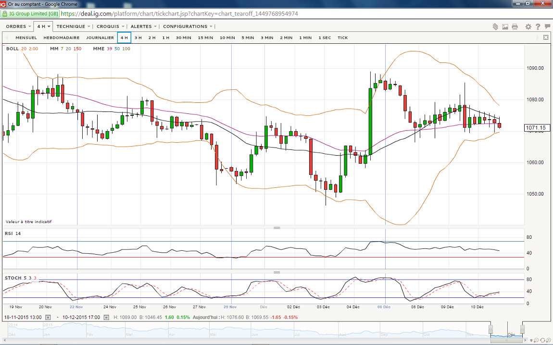Expand the CROQUIS drawing dropdown
This screenshot has height=345, width=553.
pos(111,26)
